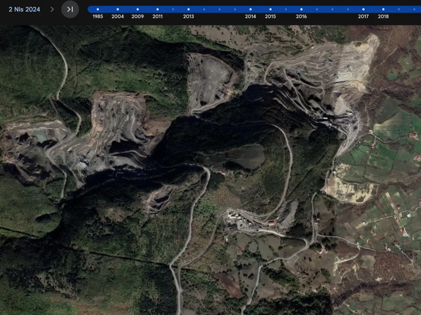421x315 pixels.
Task: Click the small dot between 2011 and 2013
Action: [x=173, y=9]
